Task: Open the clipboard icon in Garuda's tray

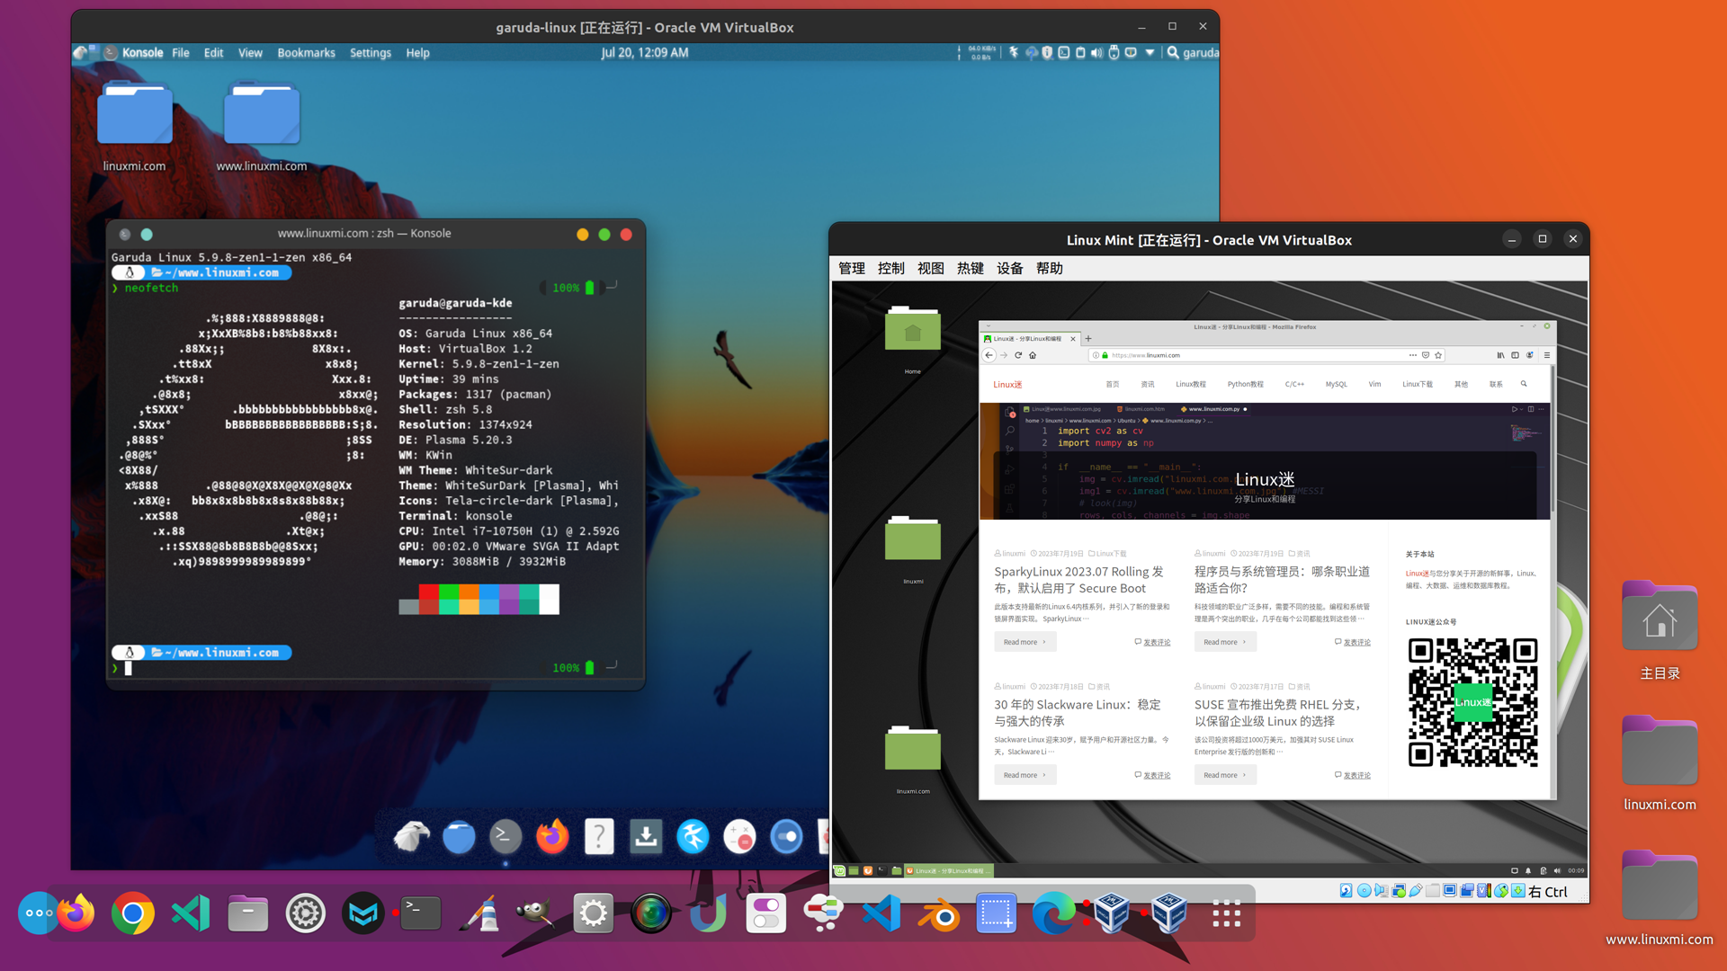Action: (1080, 53)
